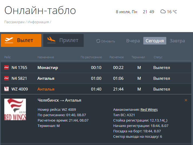The height and width of the screenshot is (145, 193).
Task: Click the Расчетное время: 21:44, 08.07 line
Action: (63, 120)
